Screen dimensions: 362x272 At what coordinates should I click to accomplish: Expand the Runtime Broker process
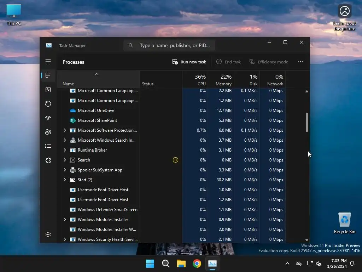65,150
